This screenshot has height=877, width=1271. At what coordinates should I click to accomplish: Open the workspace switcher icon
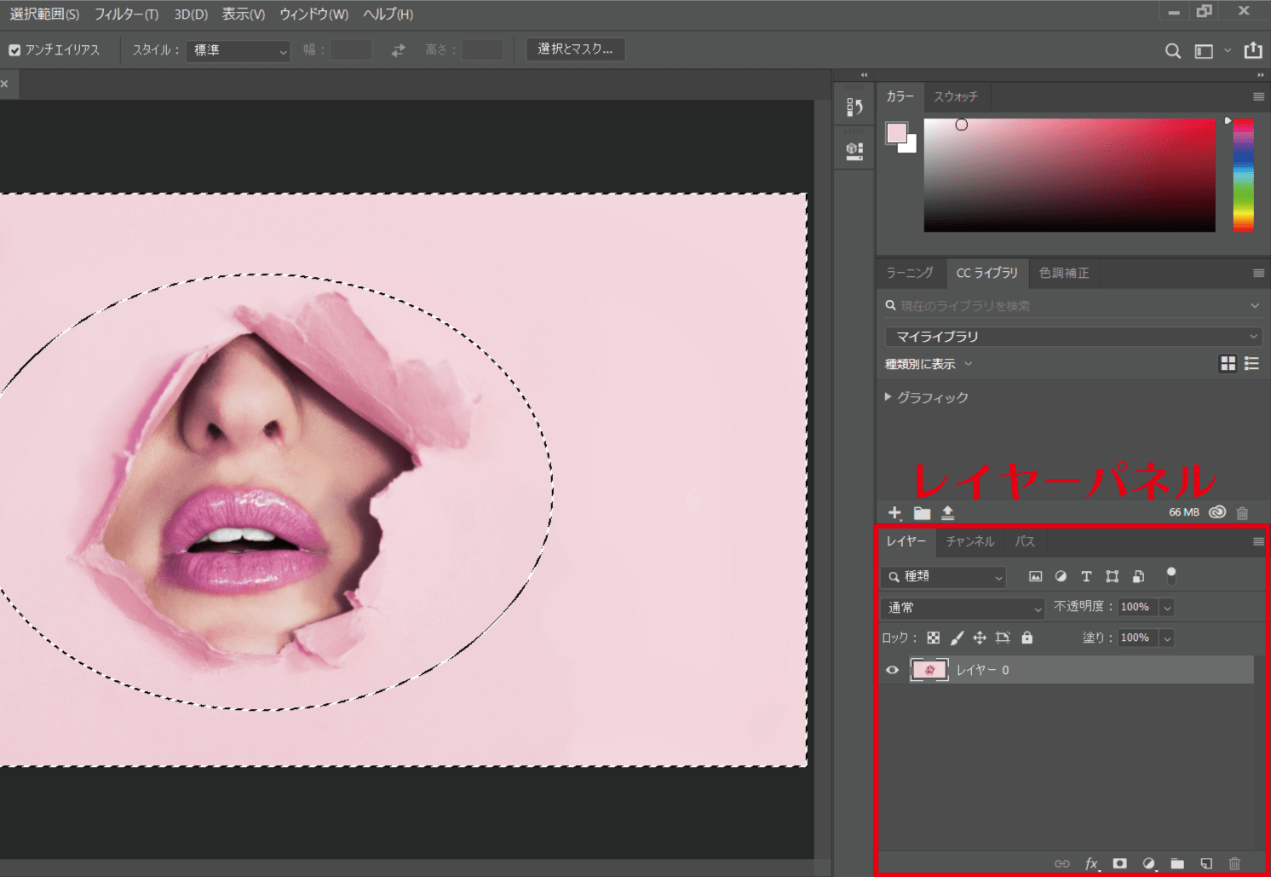pos(1204,51)
